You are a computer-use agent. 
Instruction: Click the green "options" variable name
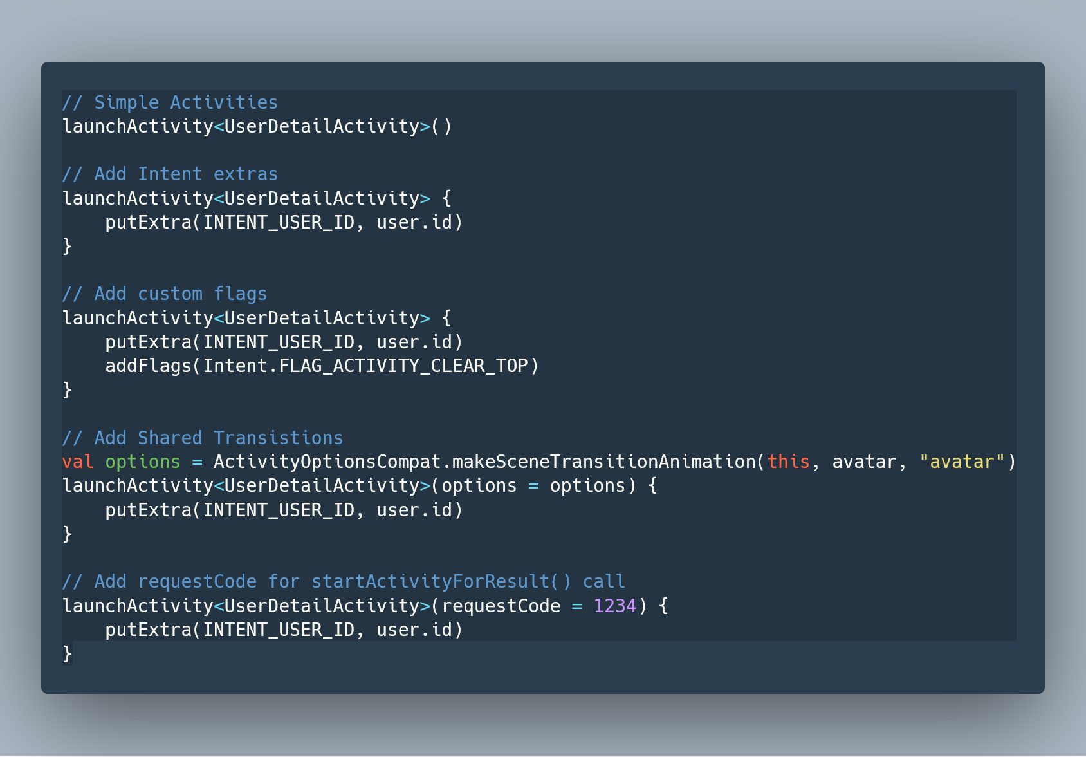[143, 462]
